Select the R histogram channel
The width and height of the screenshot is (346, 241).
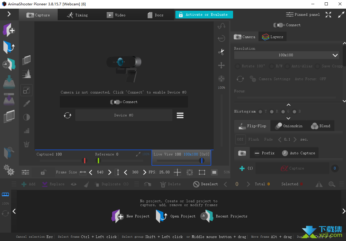272,112
